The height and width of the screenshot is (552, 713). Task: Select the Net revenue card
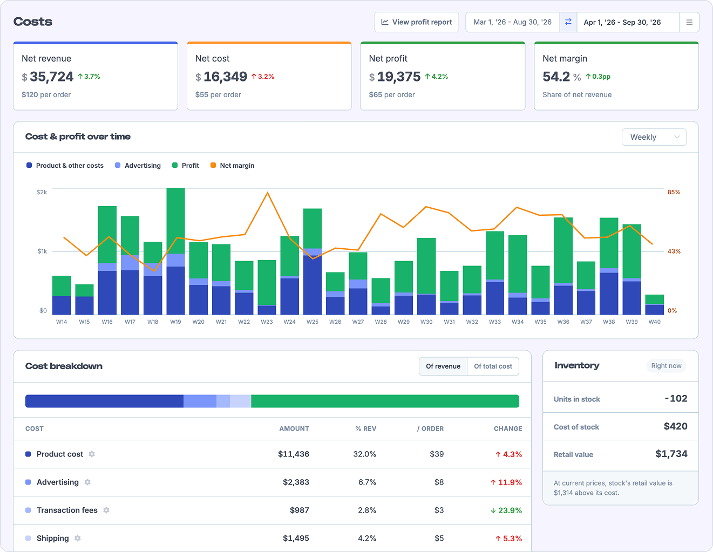coord(96,76)
